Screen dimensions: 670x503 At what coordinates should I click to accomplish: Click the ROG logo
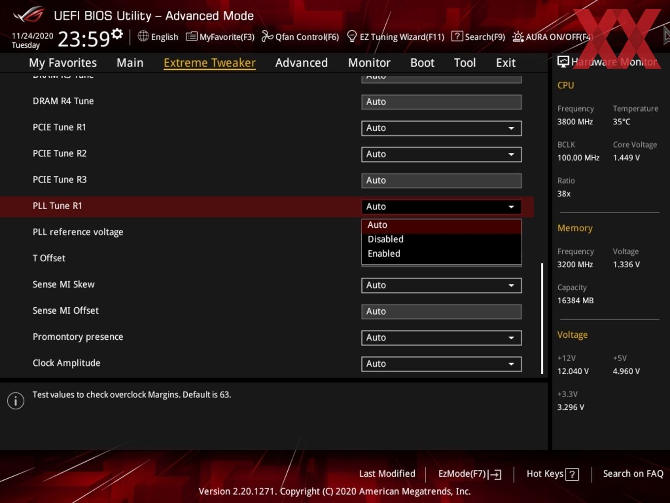coord(28,15)
